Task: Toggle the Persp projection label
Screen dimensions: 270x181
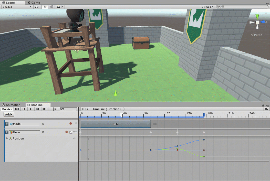Action: coord(256,35)
